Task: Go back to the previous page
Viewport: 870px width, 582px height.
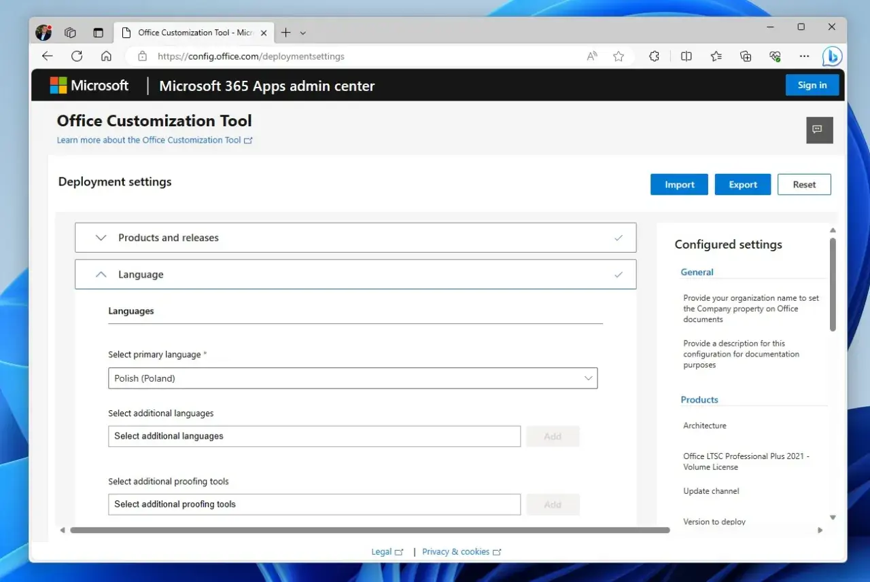Action: tap(47, 56)
